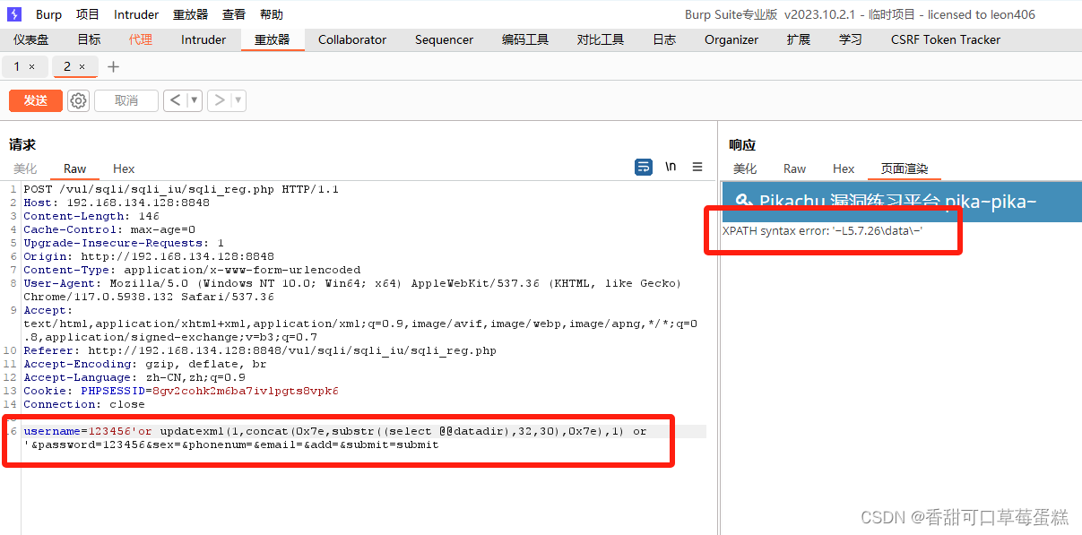Viewport: 1082px width, 535px height.
Task: Switch to the 学习 tab
Action: (x=851, y=39)
